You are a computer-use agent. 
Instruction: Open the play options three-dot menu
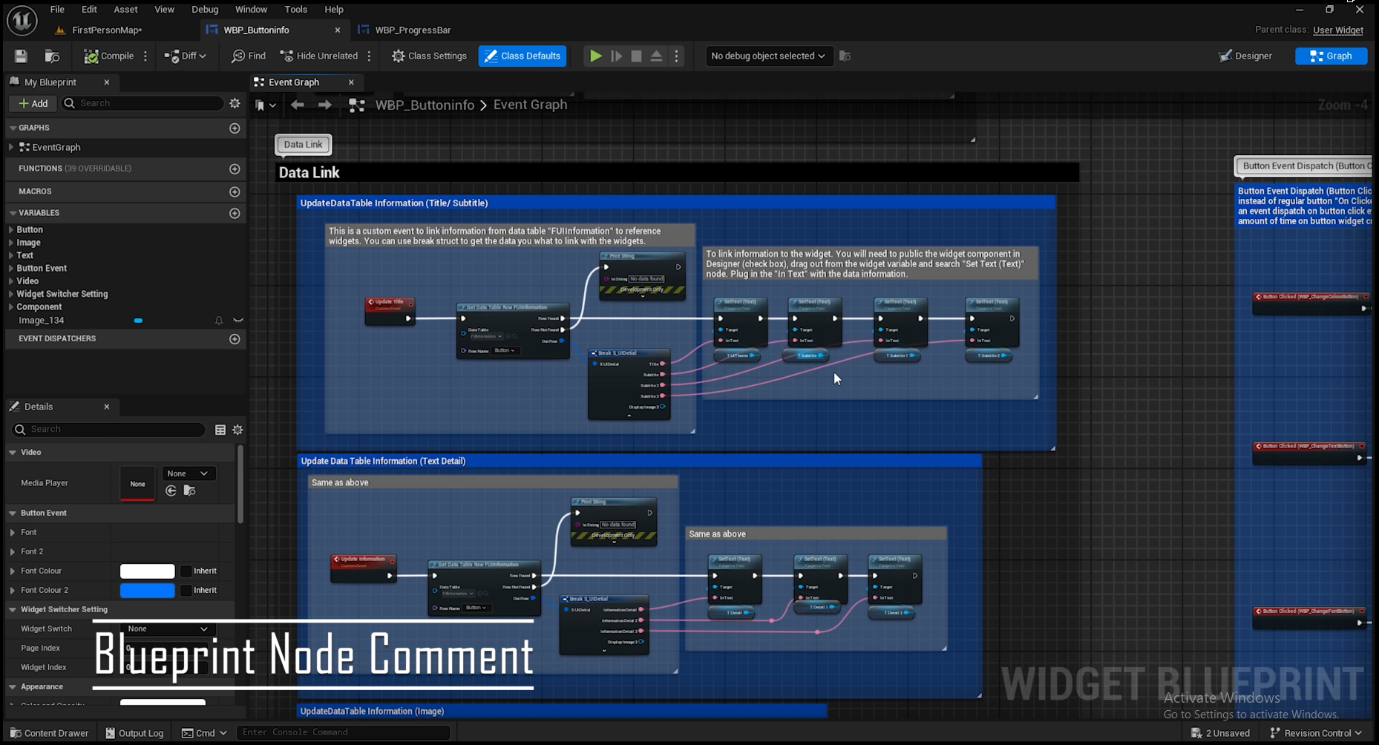tap(676, 56)
